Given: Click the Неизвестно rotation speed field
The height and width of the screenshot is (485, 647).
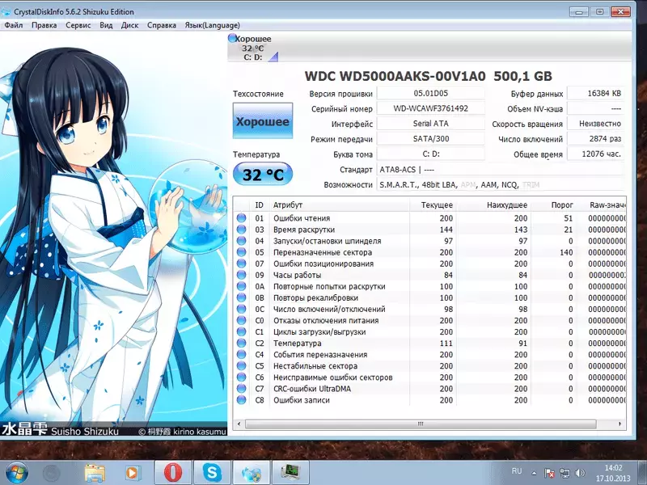Looking at the screenshot, I should 595,124.
